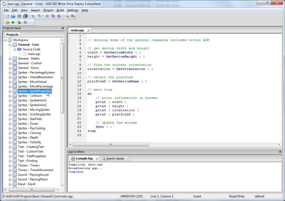The width and height of the screenshot is (285, 201).
Task: Click the project tree horizontal scrollbar thumb
Action: 32,190
